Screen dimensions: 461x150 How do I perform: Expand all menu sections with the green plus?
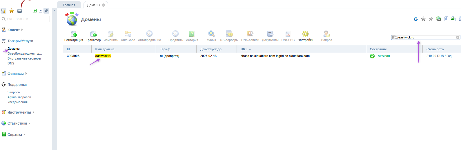(35, 11)
